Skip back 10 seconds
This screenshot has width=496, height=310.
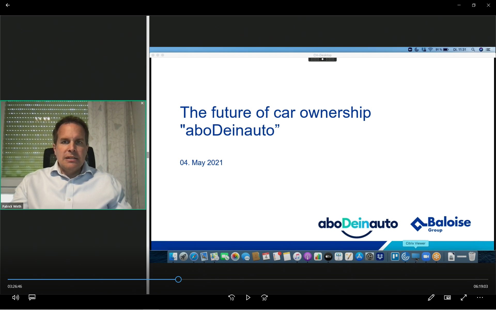pyautogui.click(x=232, y=298)
